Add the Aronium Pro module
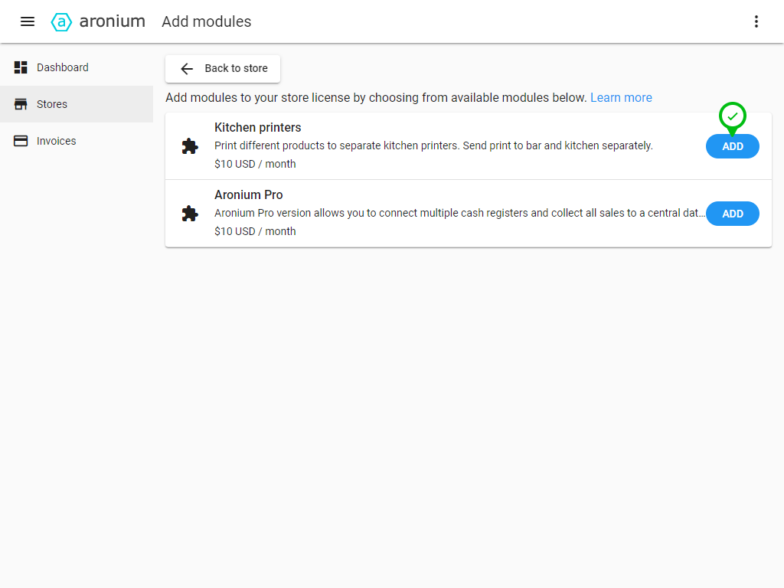784x588 pixels. point(733,214)
